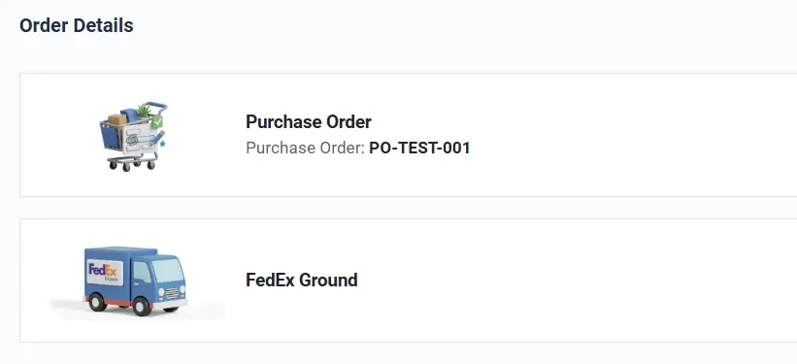797x364 pixels.
Task: Click the truck's windshield
Action: pyautogui.click(x=168, y=271)
